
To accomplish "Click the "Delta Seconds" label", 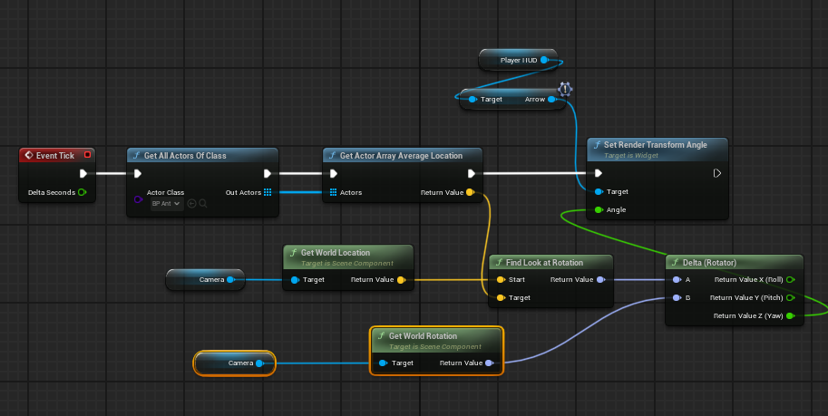I will coord(51,193).
